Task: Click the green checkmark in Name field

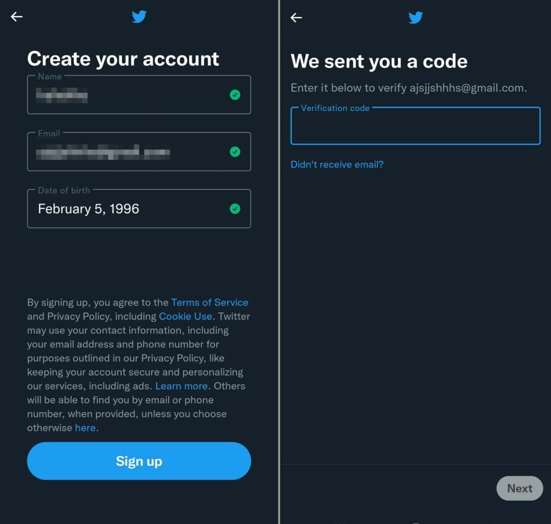Action: pyautogui.click(x=235, y=95)
